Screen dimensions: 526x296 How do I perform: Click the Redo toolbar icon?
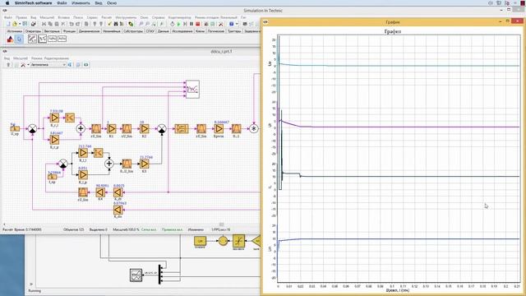coord(77,24)
